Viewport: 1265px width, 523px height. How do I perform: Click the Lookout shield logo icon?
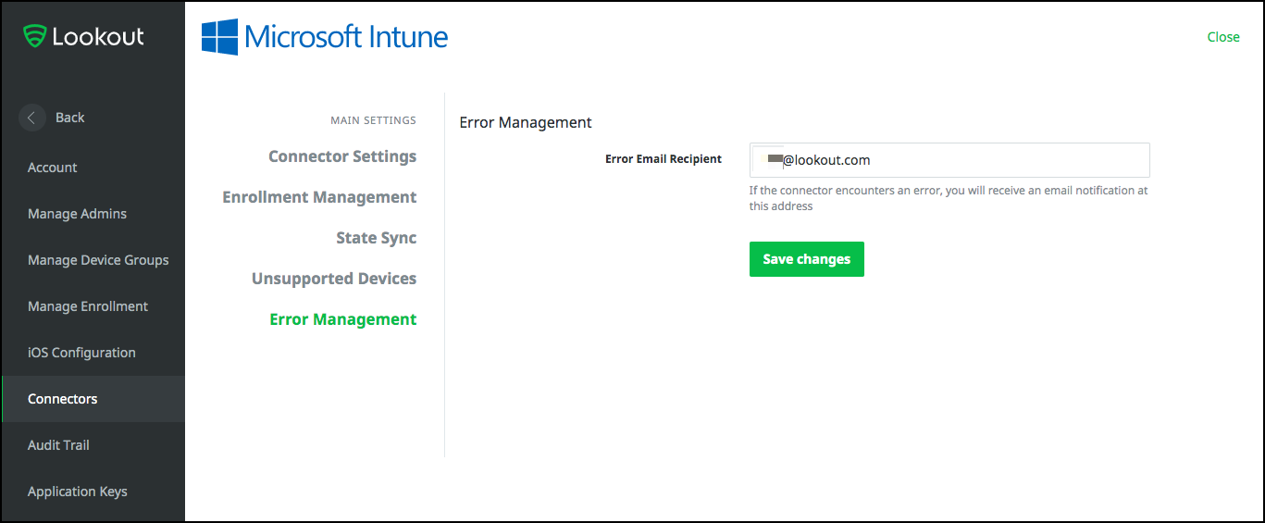(x=34, y=37)
